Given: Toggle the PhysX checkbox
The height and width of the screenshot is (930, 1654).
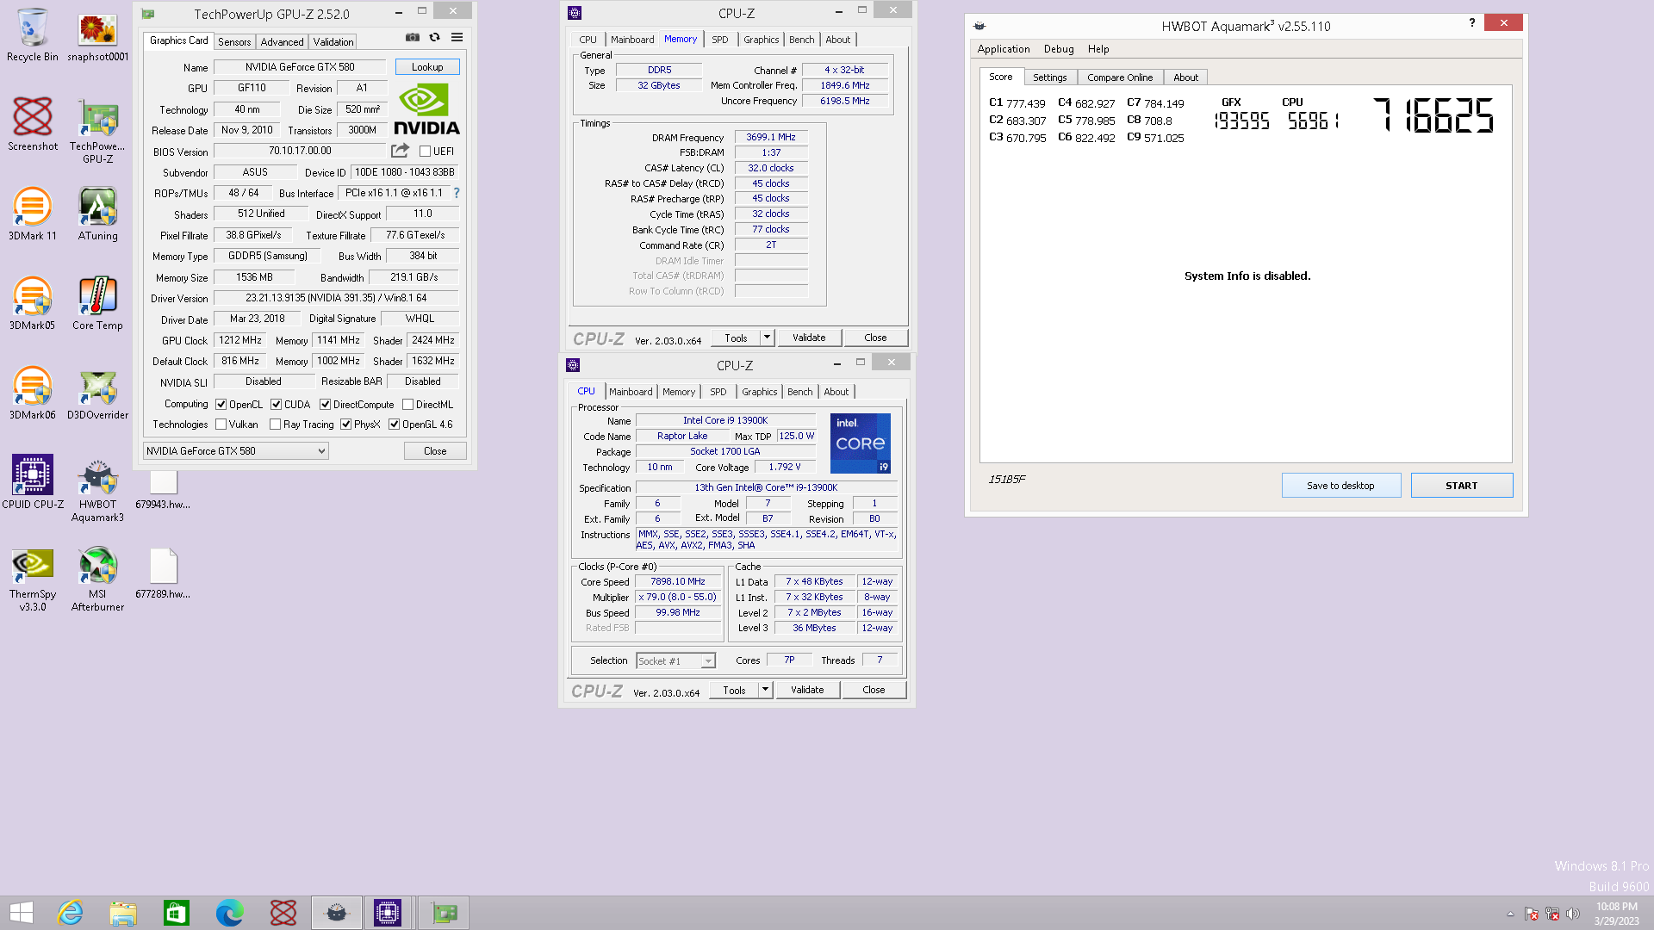Looking at the screenshot, I should pos(345,425).
